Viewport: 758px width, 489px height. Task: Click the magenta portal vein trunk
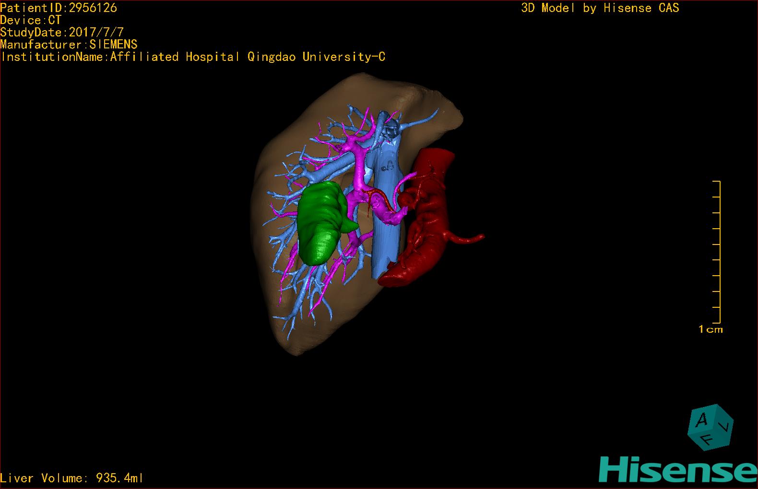pos(357,173)
